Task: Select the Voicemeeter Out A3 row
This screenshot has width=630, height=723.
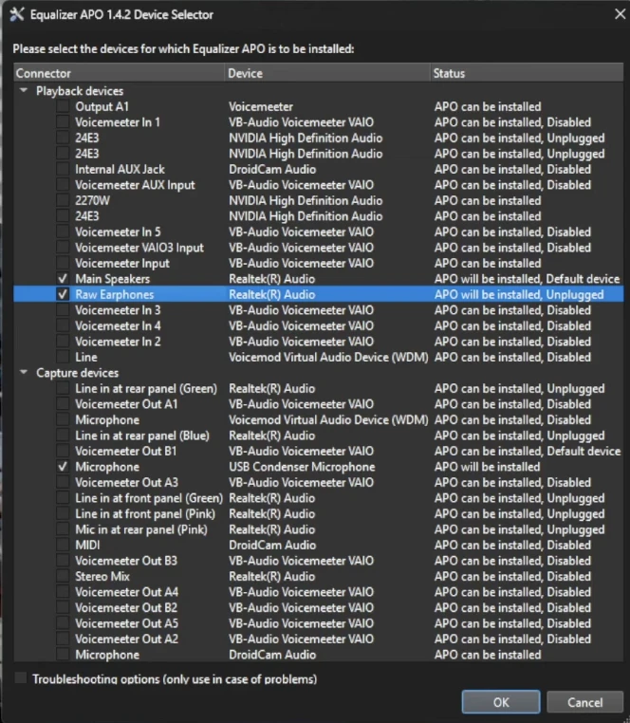Action: pyautogui.click(x=319, y=482)
